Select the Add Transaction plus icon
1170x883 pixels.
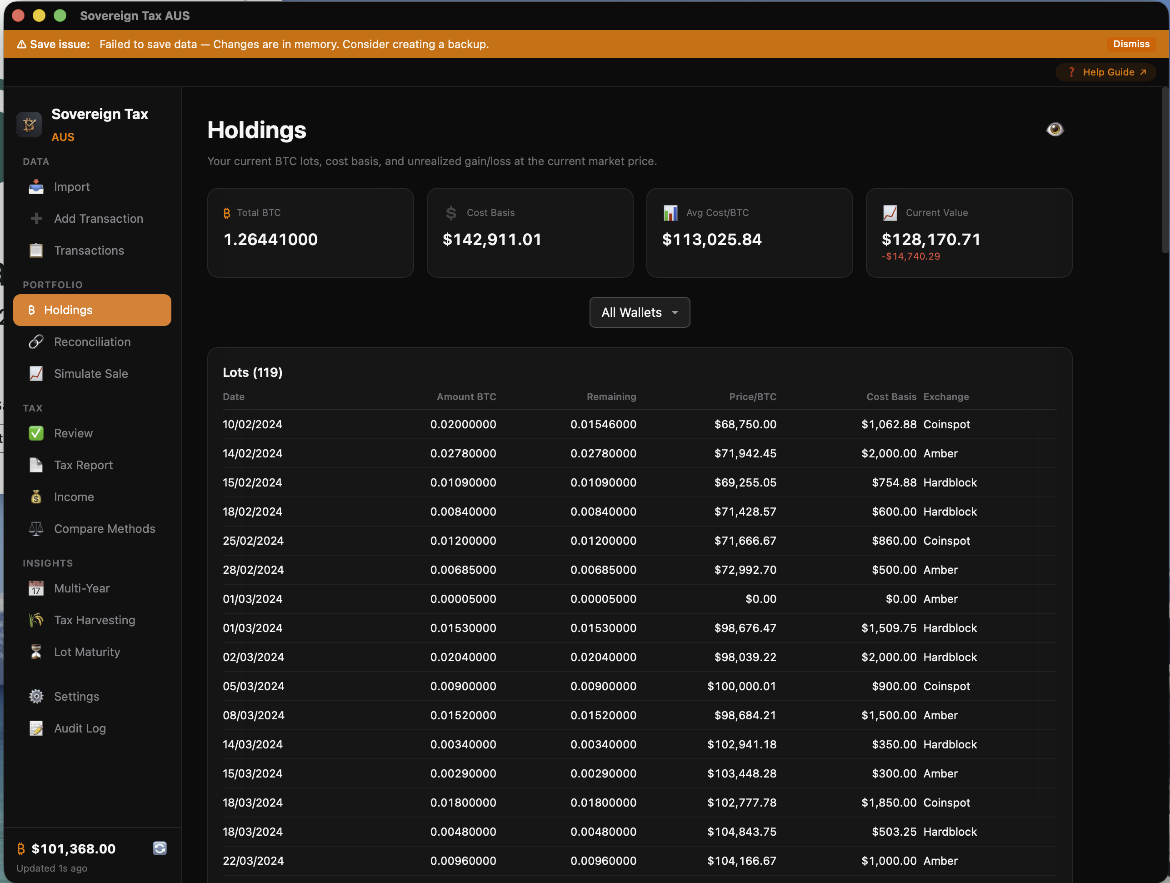click(35, 219)
